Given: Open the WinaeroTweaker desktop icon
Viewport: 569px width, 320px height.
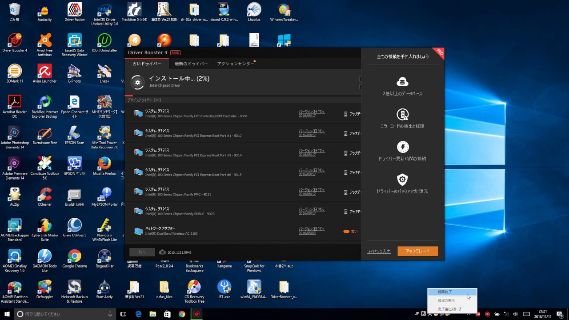Looking at the screenshot, I should [284, 12].
